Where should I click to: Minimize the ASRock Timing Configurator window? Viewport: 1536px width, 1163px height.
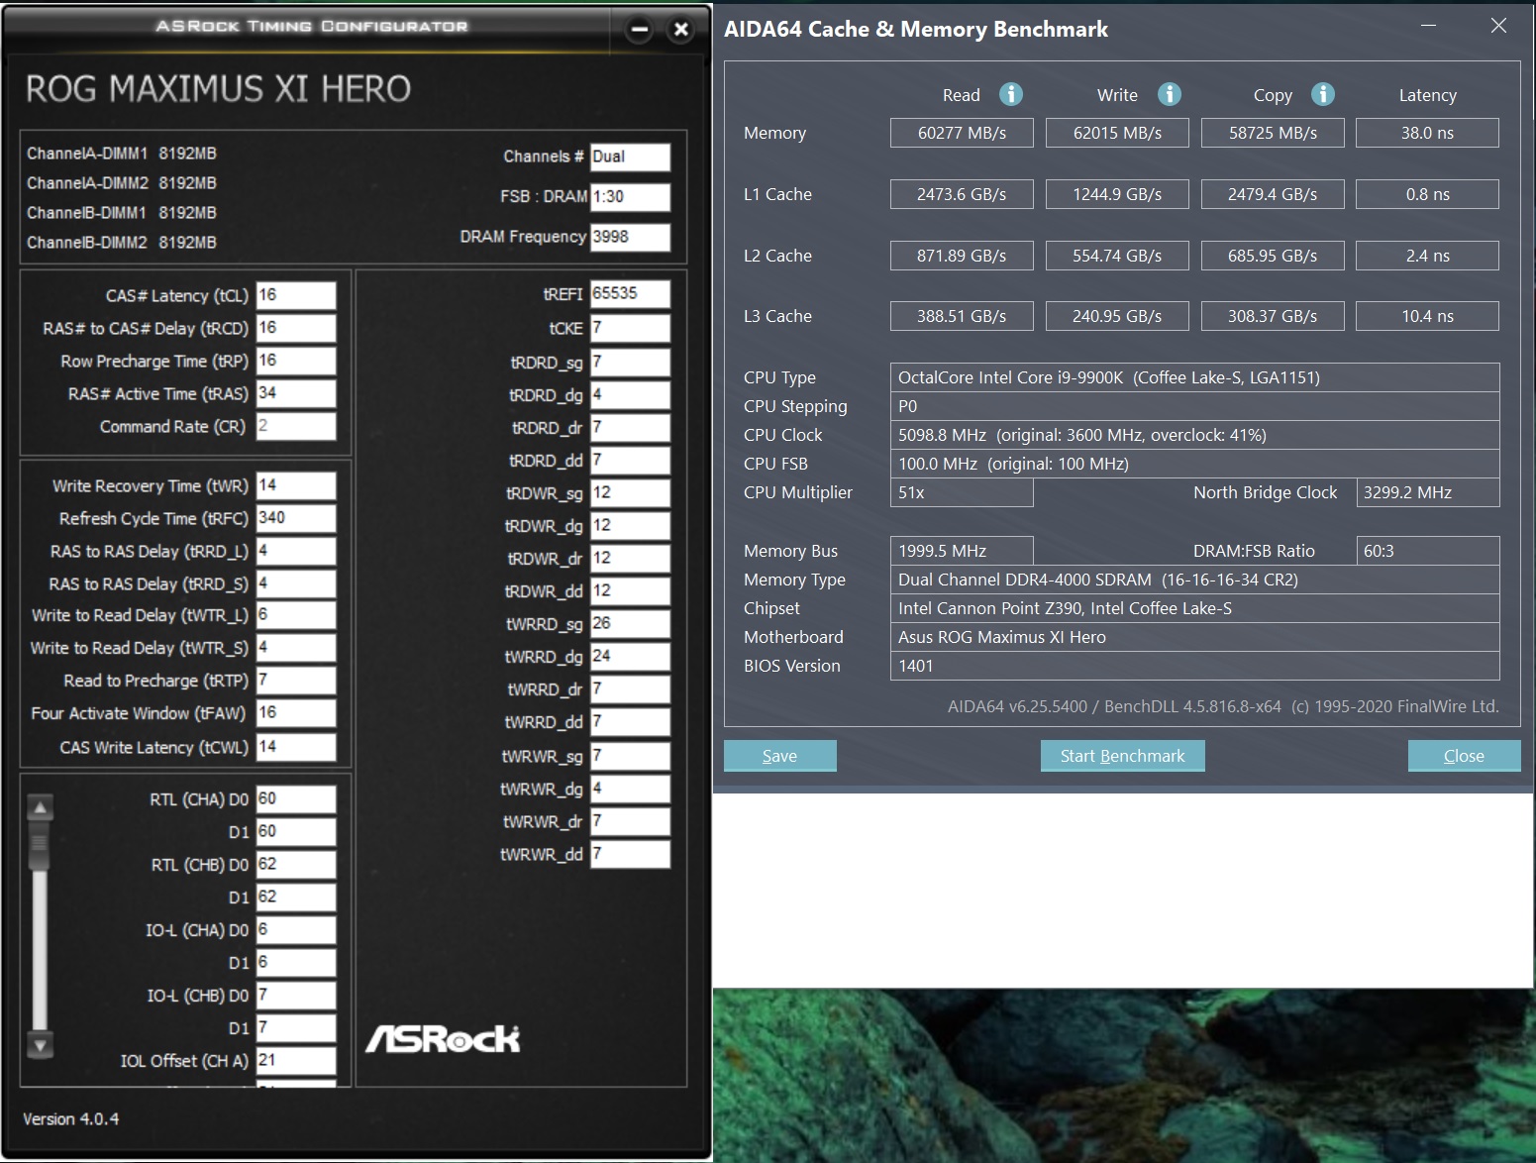[640, 30]
